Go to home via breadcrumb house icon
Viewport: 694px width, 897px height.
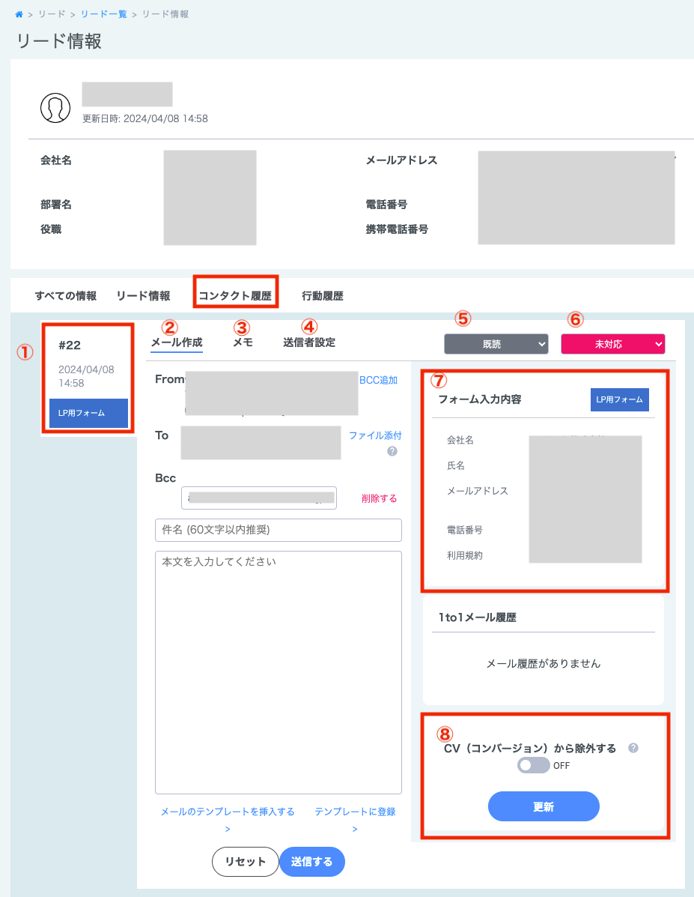click(19, 14)
